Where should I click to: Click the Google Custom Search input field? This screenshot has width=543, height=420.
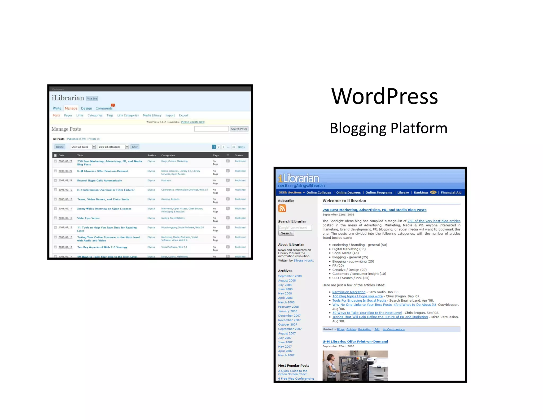(295, 228)
